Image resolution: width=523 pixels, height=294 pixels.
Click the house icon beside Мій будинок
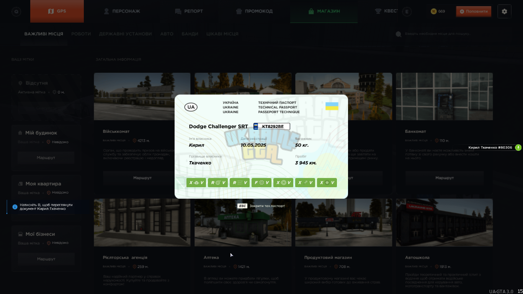click(x=20, y=133)
